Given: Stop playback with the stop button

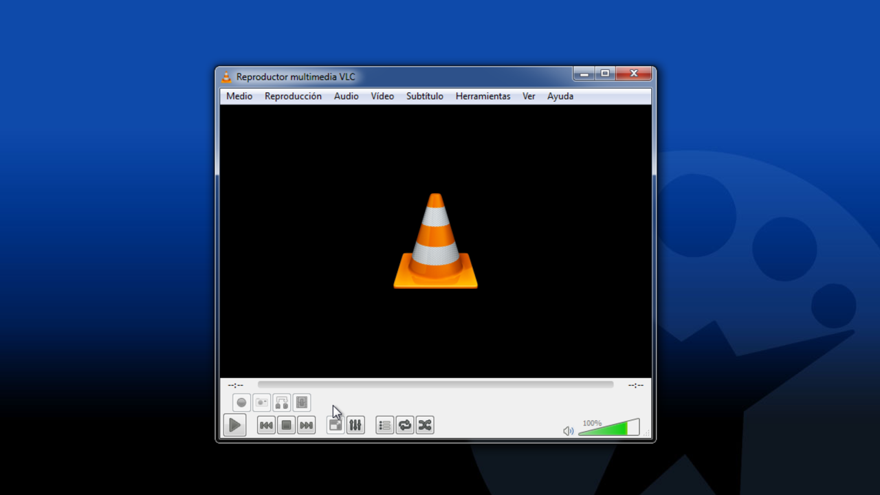Looking at the screenshot, I should [287, 426].
